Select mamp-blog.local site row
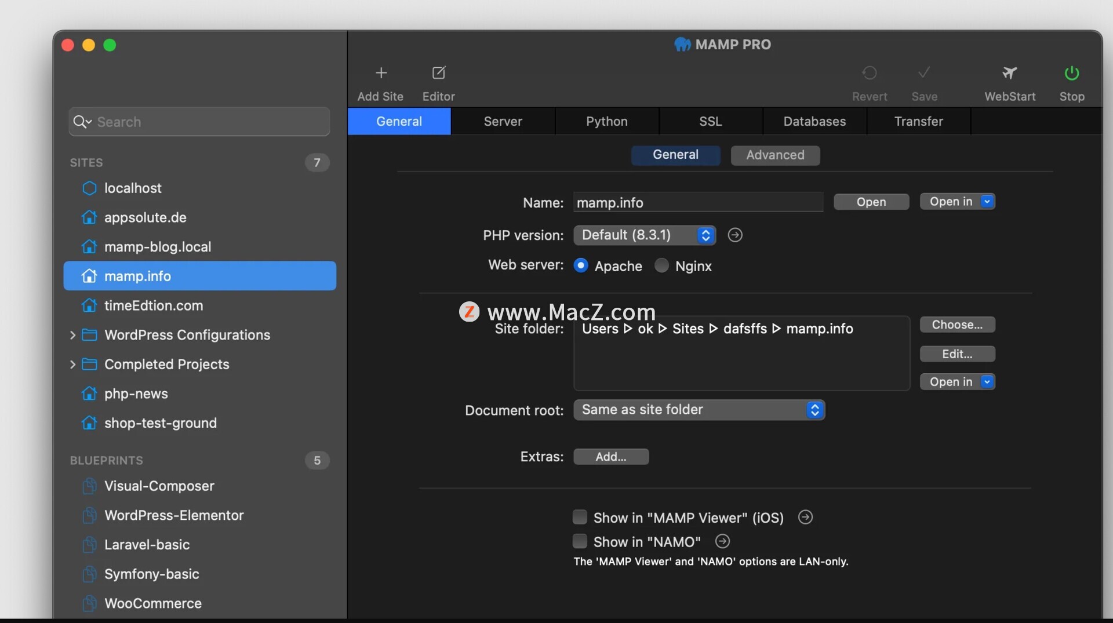The width and height of the screenshot is (1113, 623). (x=200, y=247)
